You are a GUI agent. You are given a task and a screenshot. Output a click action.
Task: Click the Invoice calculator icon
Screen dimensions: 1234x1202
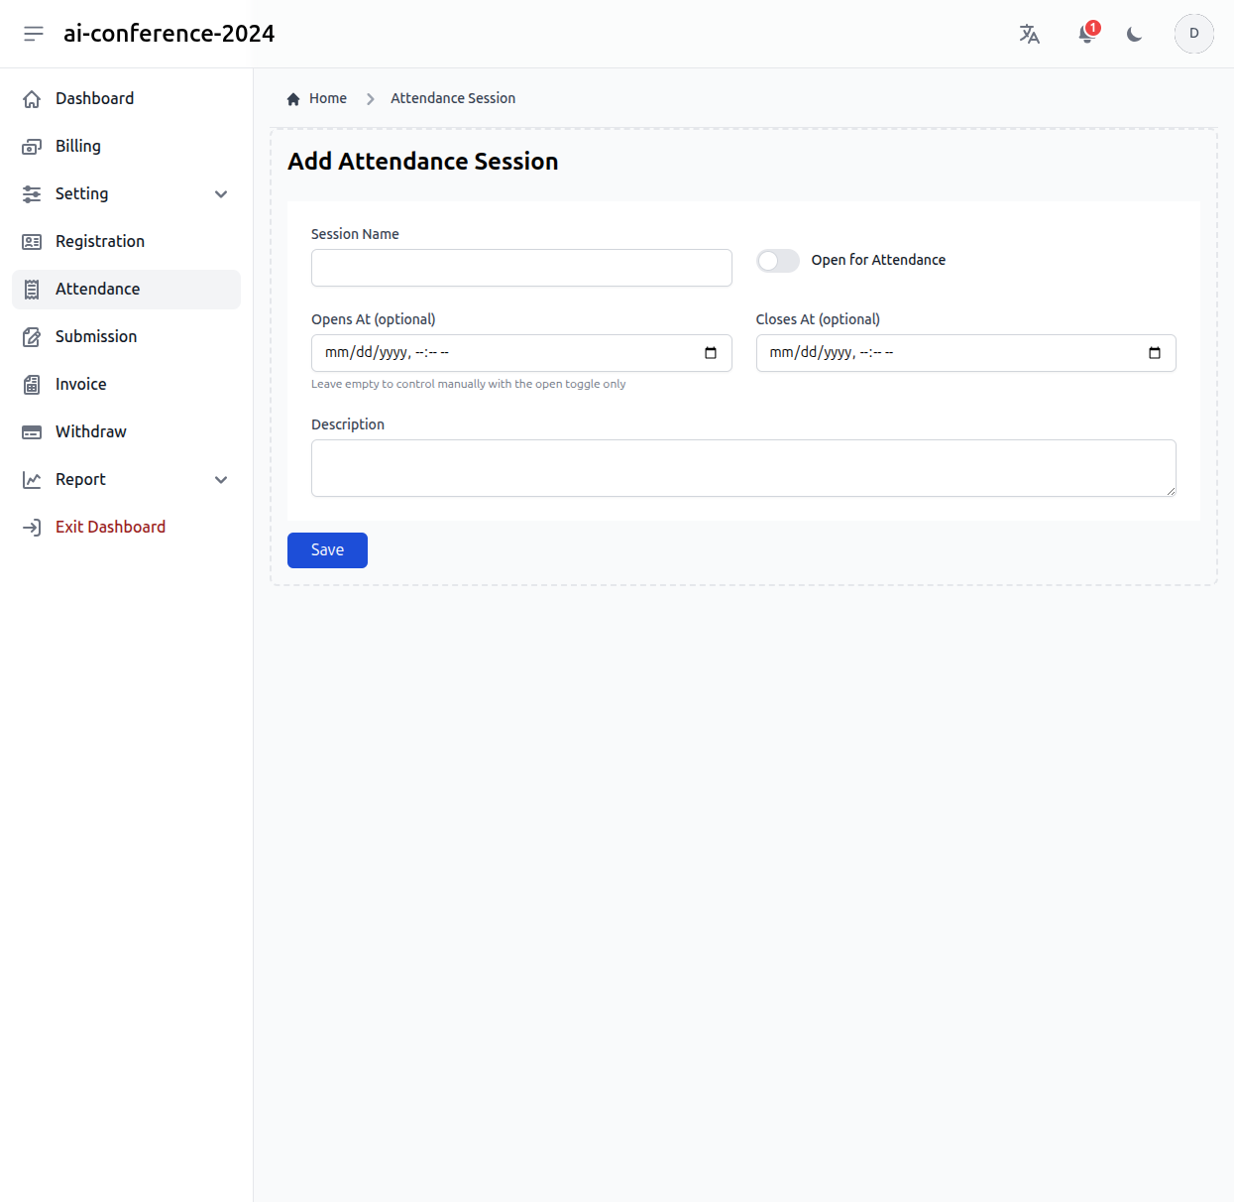click(32, 385)
